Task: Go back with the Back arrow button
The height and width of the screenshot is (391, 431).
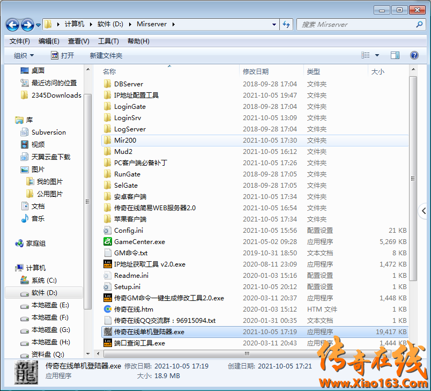Action: coord(12,25)
